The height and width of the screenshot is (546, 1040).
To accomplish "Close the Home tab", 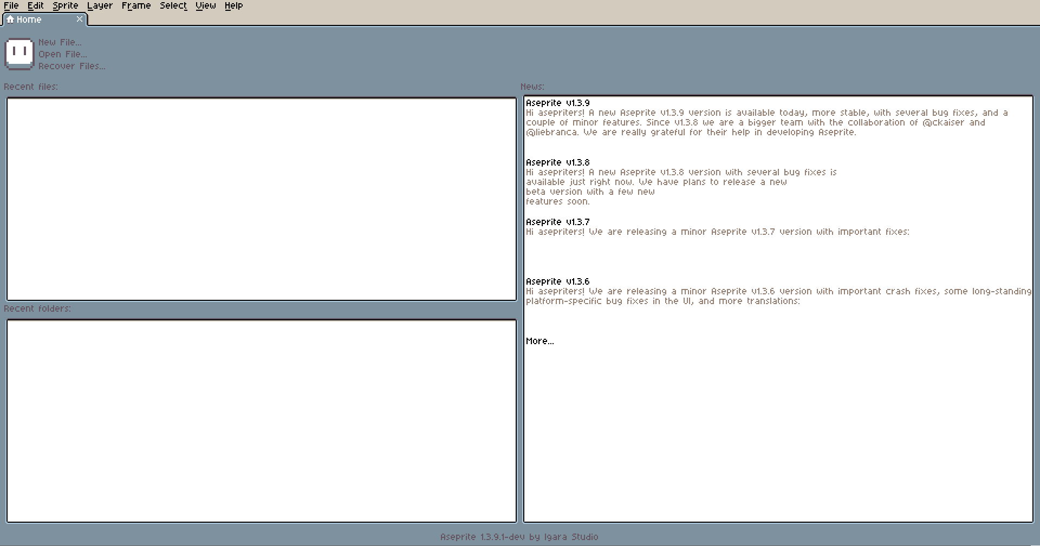I will pos(80,19).
